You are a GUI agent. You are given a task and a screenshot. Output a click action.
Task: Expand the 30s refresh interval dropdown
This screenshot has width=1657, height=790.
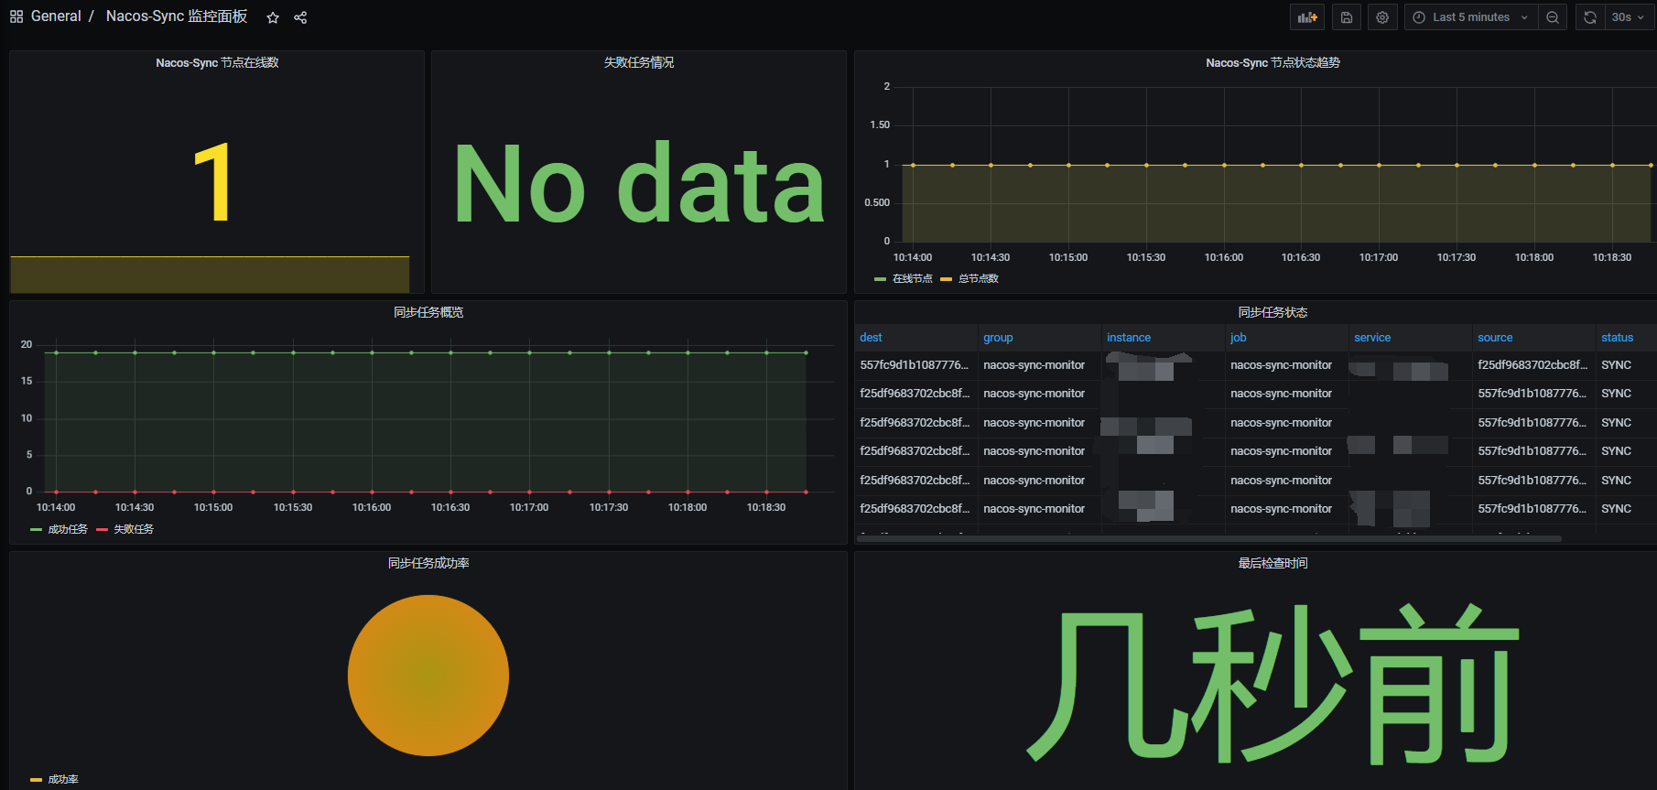(1629, 17)
